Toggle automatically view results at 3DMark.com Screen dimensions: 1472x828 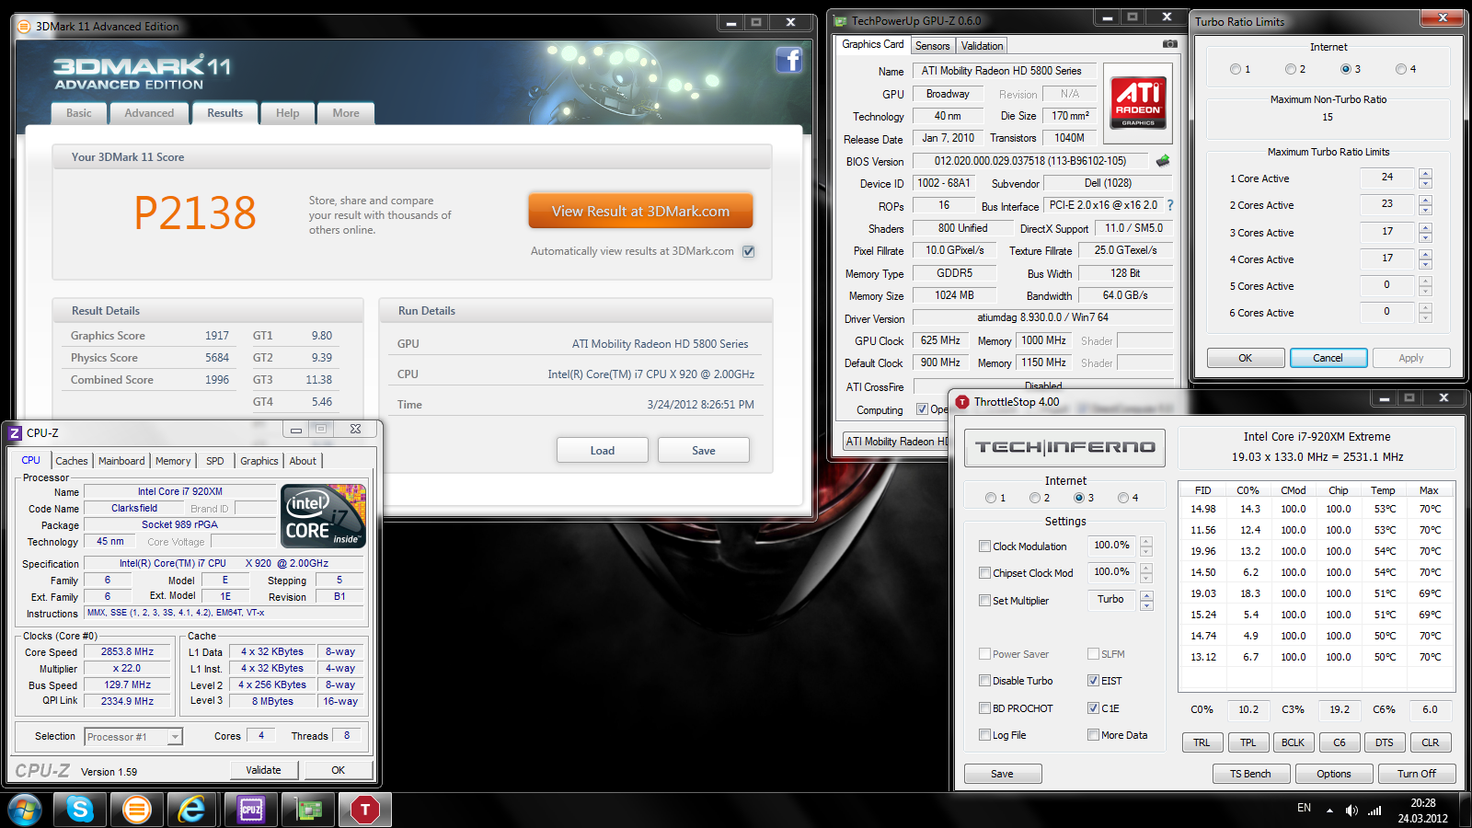[749, 251]
